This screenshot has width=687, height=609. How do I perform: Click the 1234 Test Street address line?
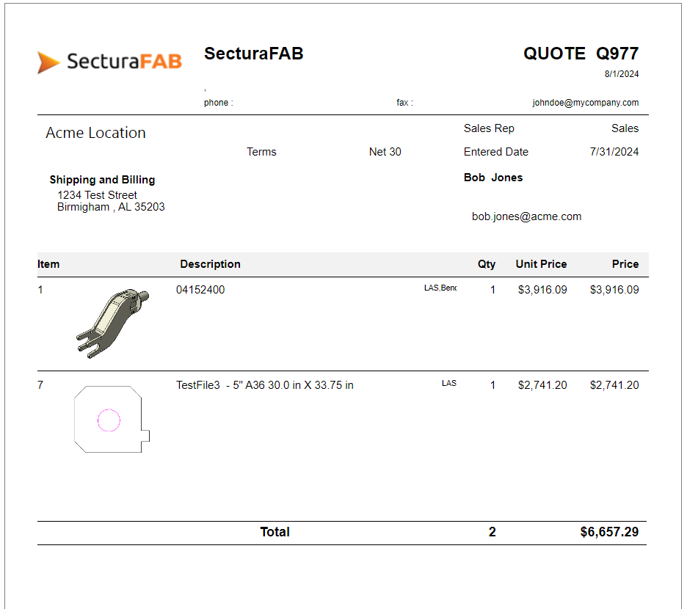[x=97, y=195]
